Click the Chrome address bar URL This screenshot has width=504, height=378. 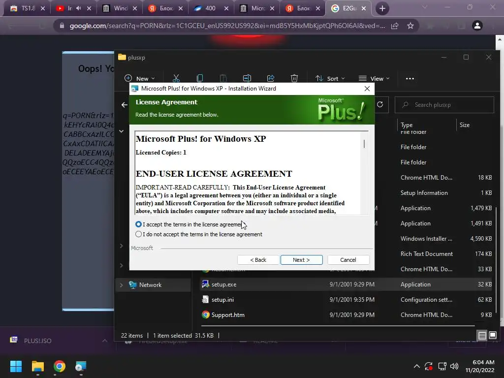pyautogui.click(x=227, y=26)
